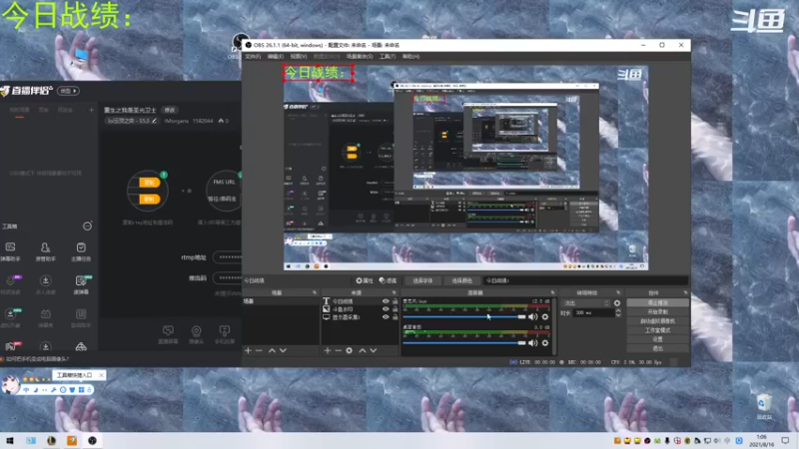Image resolution: width=799 pixels, height=449 pixels.
Task: Mute the 麦克风/Aux speaker icon
Action: click(x=533, y=316)
